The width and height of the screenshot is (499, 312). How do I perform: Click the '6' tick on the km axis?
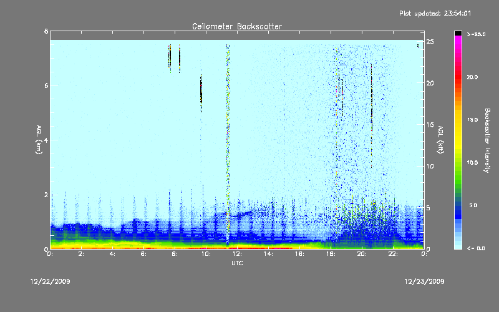coord(46,85)
